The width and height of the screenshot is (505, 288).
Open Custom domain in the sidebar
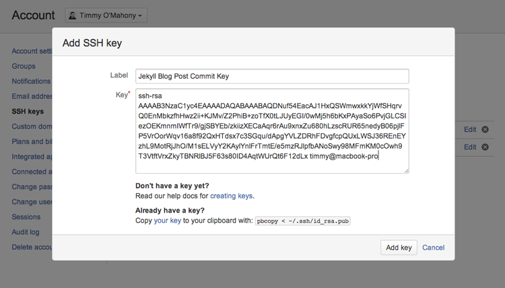pos(32,127)
